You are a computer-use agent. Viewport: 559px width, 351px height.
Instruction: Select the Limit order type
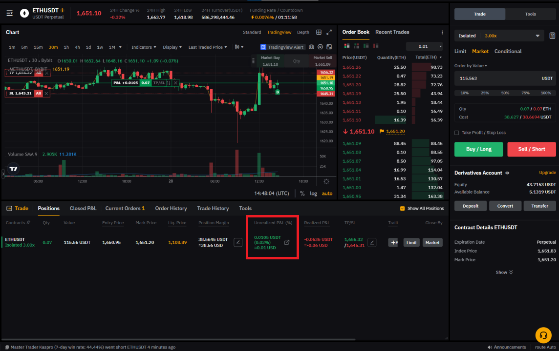(460, 51)
